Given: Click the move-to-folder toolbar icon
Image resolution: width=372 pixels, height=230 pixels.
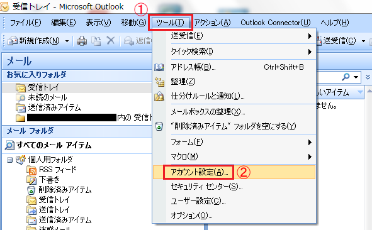Looking at the screenshot, I should click(96, 41).
